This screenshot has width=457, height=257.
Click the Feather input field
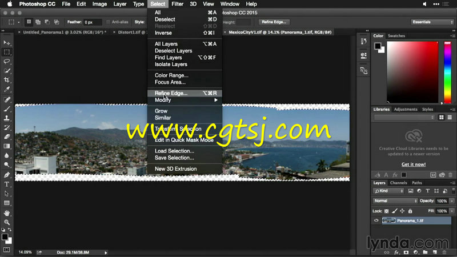pos(93,22)
